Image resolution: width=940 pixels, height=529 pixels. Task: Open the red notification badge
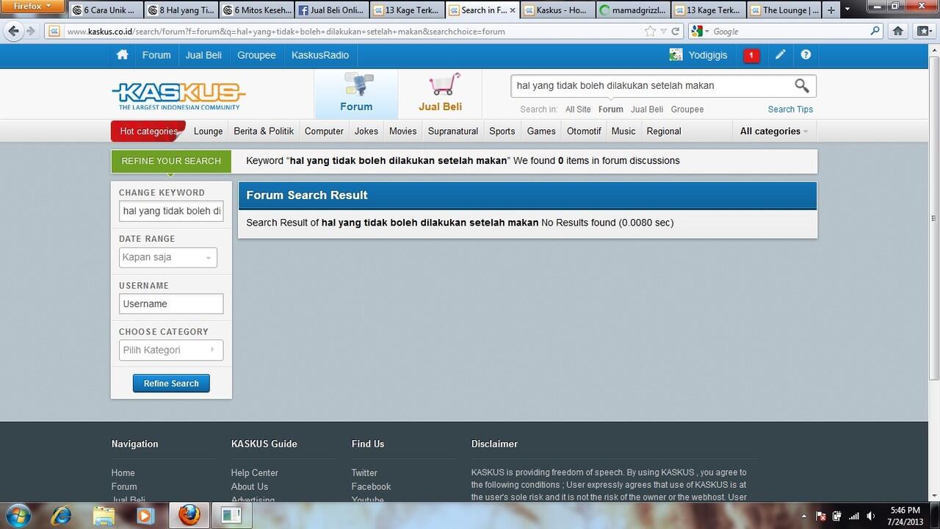point(751,55)
